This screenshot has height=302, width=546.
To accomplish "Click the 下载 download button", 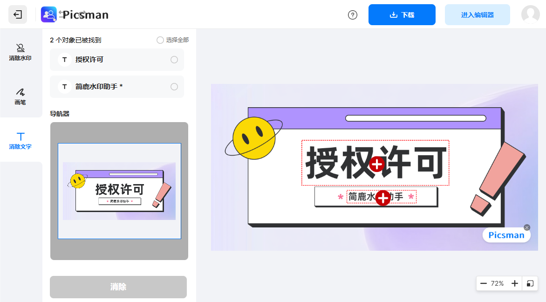I will tap(402, 14).
